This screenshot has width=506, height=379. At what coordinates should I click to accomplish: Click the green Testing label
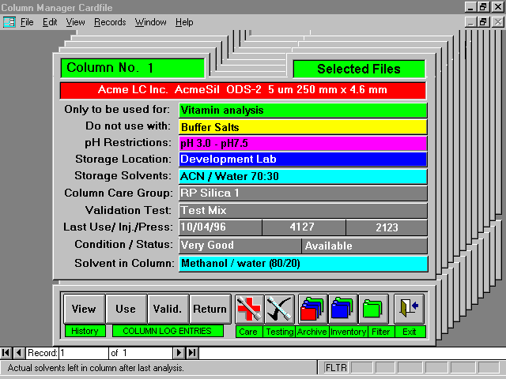pyautogui.click(x=279, y=332)
